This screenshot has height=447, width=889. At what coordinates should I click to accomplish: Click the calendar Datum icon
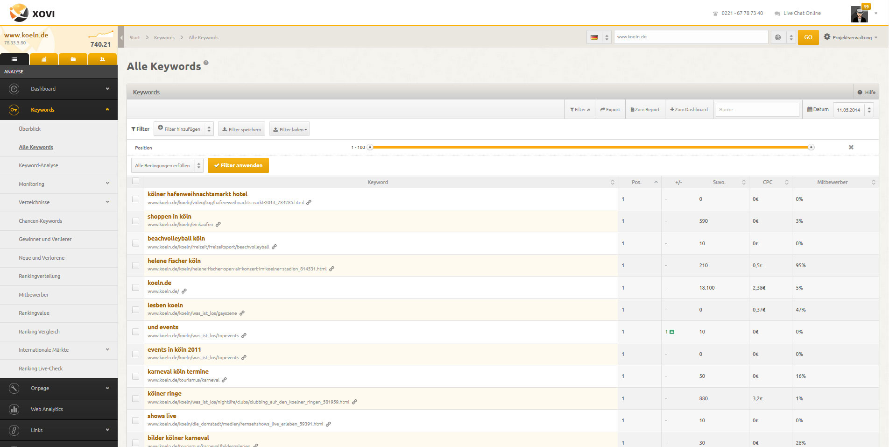pos(810,110)
